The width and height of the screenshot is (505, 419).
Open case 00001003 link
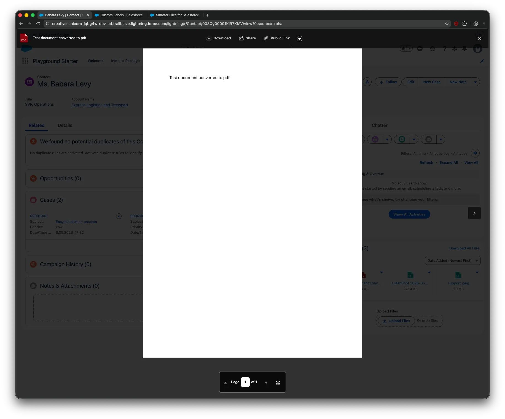tap(39, 216)
